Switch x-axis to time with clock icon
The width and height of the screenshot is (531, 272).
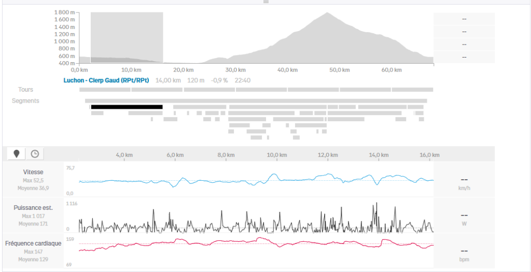coord(35,154)
